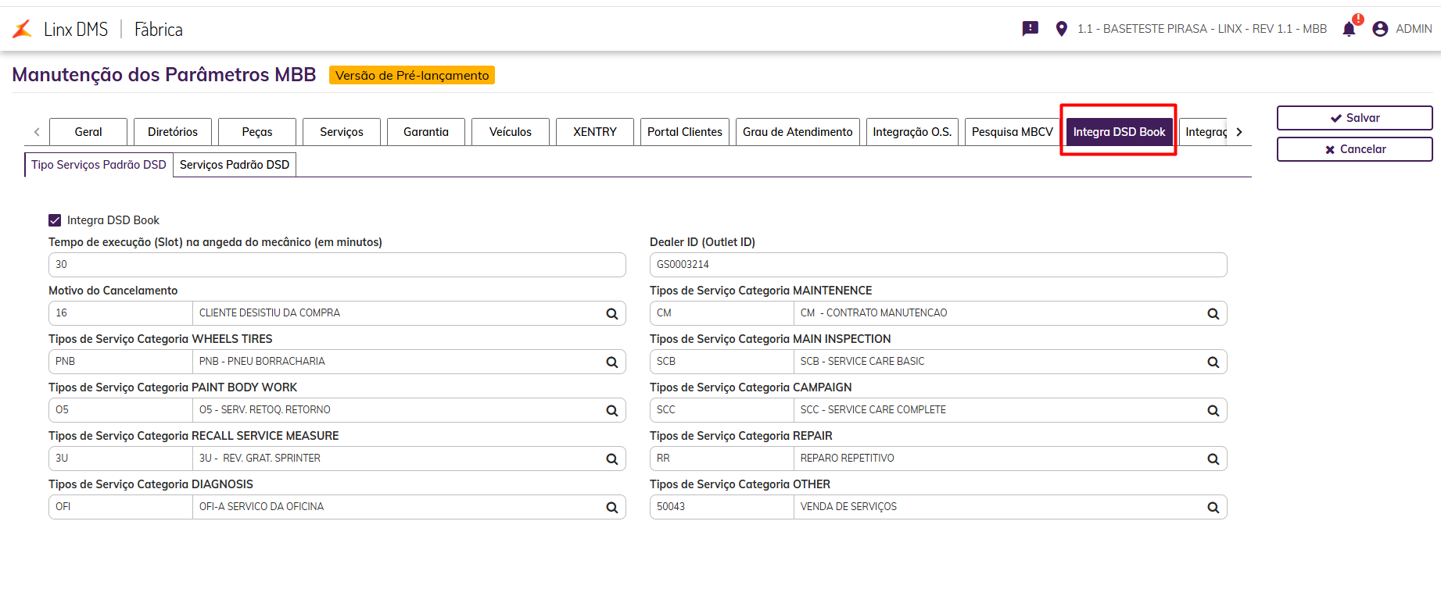Image resolution: width=1441 pixels, height=614 pixels.
Task: Click the Versão de Pré-lançamento badge
Action: pyautogui.click(x=412, y=75)
